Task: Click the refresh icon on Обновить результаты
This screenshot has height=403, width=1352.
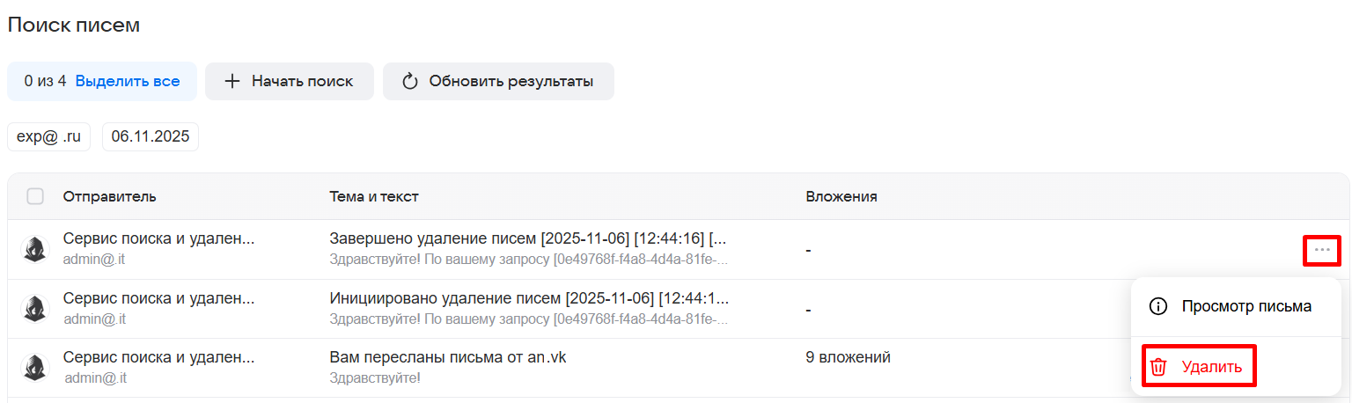Action: click(x=409, y=81)
